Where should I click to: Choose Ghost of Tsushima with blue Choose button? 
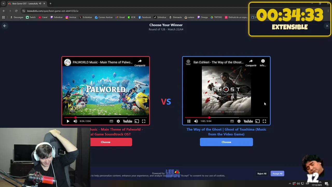tap(226, 142)
